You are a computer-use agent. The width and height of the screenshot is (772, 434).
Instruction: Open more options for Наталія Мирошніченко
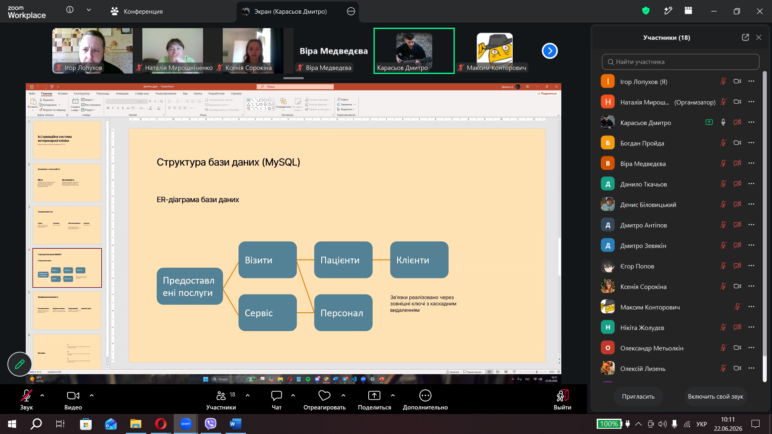pyautogui.click(x=751, y=102)
